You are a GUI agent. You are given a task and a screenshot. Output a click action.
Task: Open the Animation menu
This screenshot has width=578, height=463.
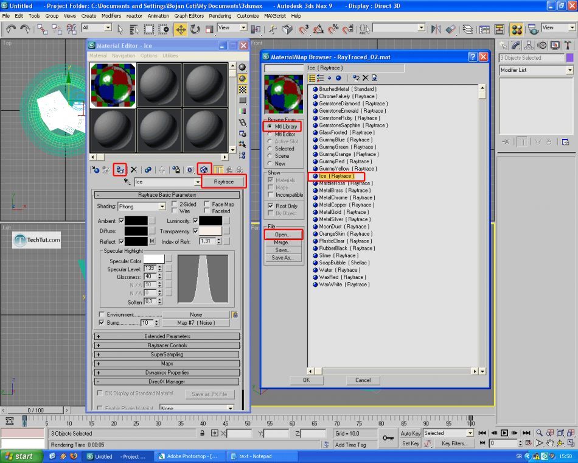[159, 16]
